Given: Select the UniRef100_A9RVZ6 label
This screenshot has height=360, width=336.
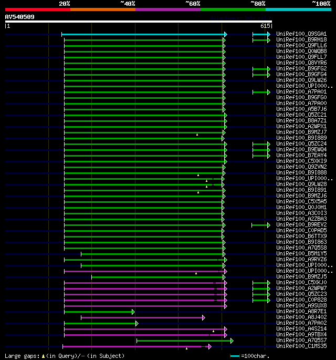Looking at the screenshot, I should click(301, 260).
